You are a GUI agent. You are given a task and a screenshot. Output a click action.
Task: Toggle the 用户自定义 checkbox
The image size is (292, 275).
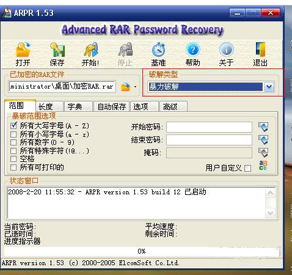pos(247,168)
